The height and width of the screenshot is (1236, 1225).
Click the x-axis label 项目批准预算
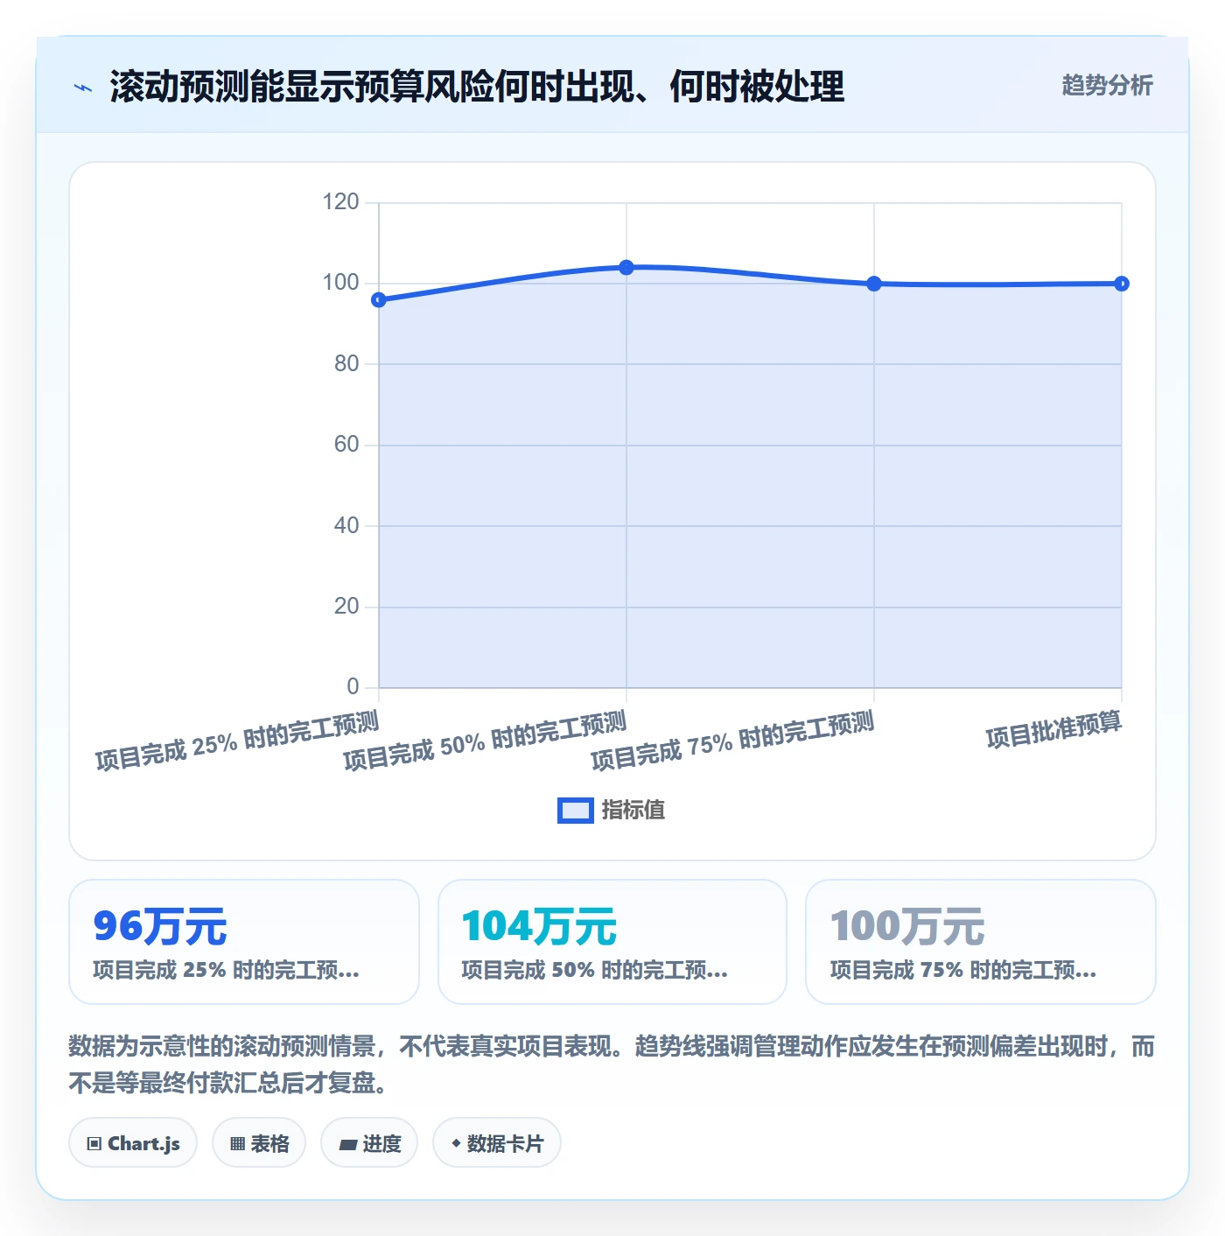(1053, 730)
